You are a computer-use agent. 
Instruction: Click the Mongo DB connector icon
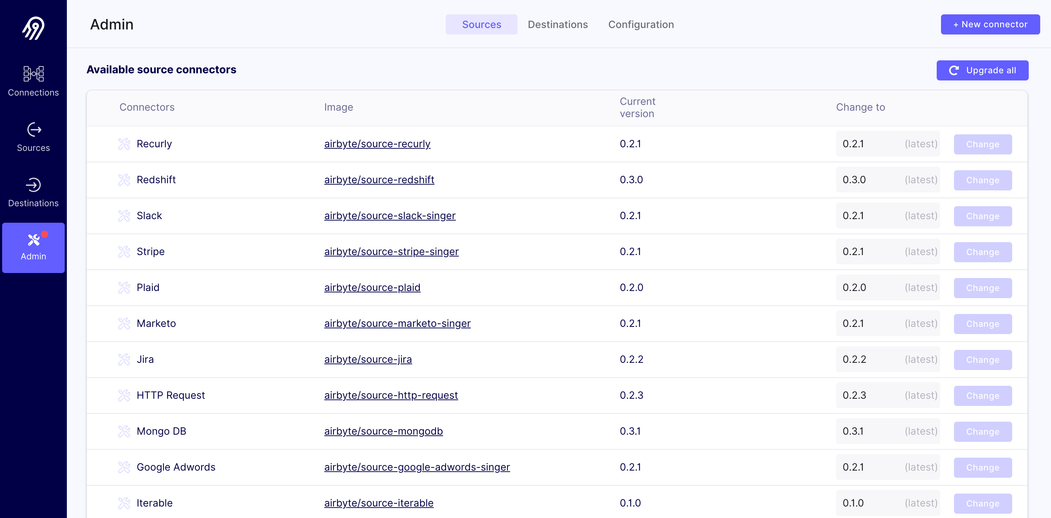(x=124, y=431)
